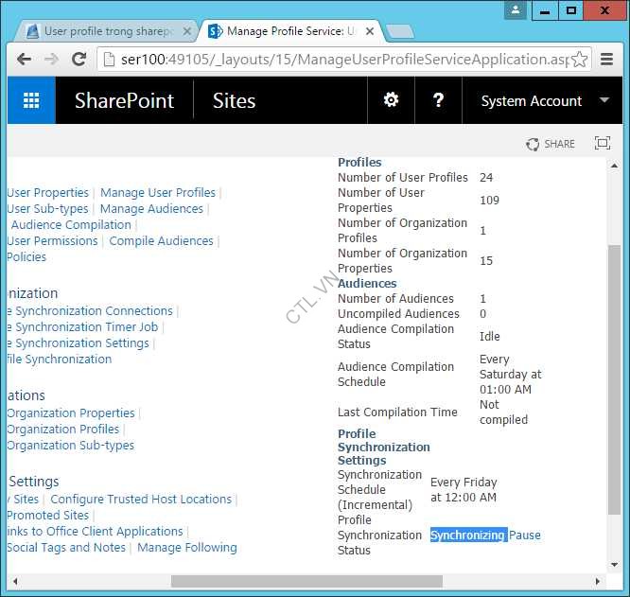Open the Chrome hamburger menu
This screenshot has width=630, height=597.
(x=607, y=60)
